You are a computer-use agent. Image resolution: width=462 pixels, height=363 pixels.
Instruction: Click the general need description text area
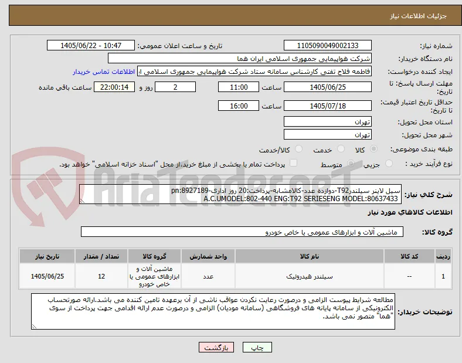[240, 195]
